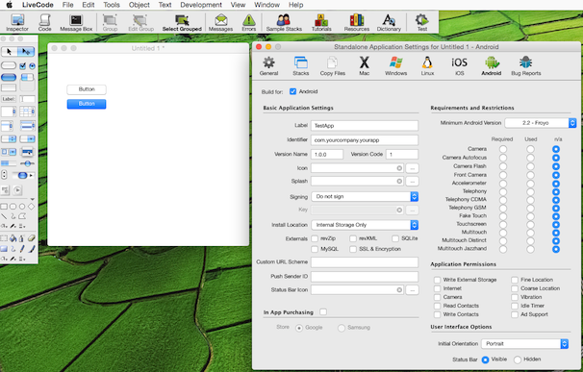Check the Internet permission

coord(437,288)
